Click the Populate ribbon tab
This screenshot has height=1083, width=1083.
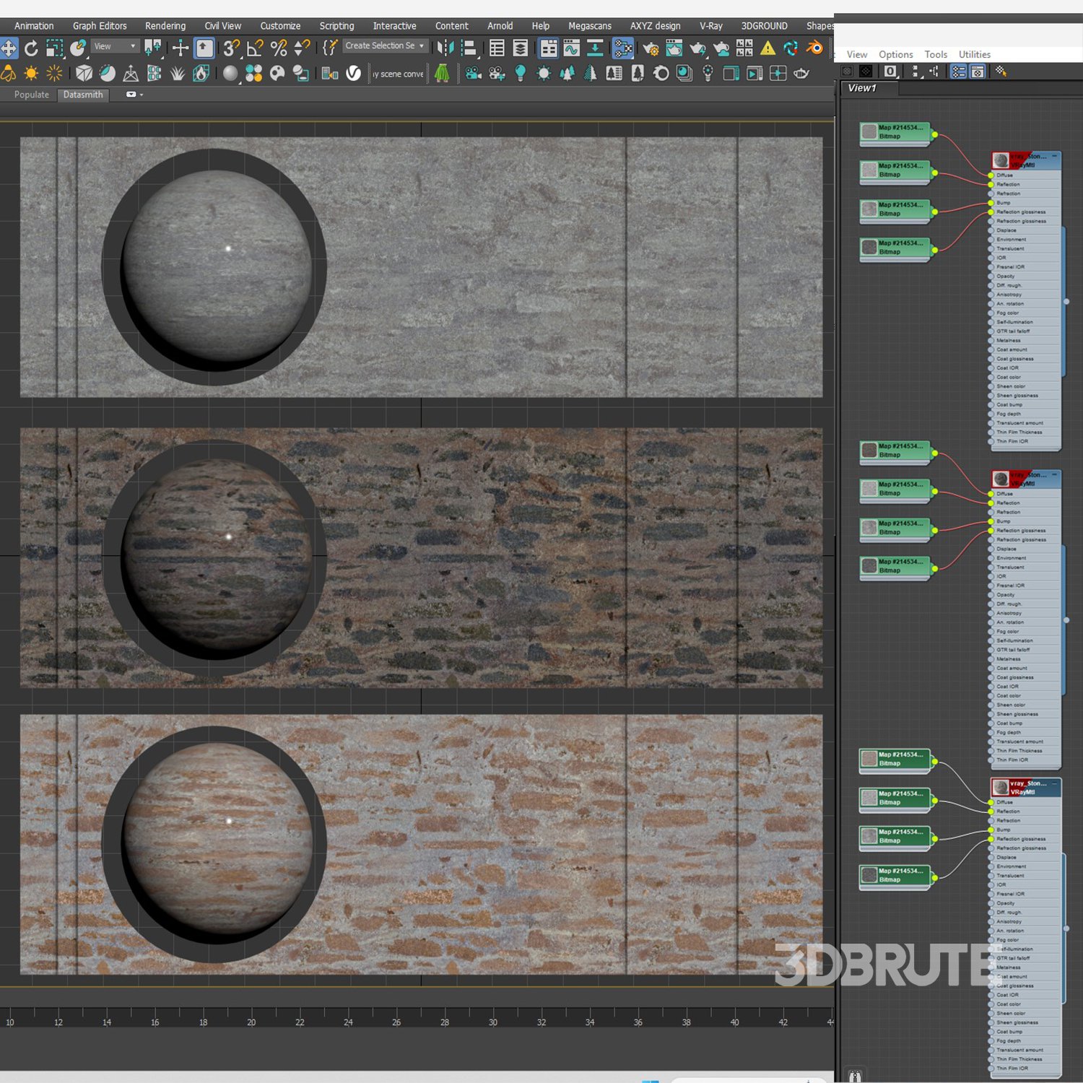click(x=32, y=95)
